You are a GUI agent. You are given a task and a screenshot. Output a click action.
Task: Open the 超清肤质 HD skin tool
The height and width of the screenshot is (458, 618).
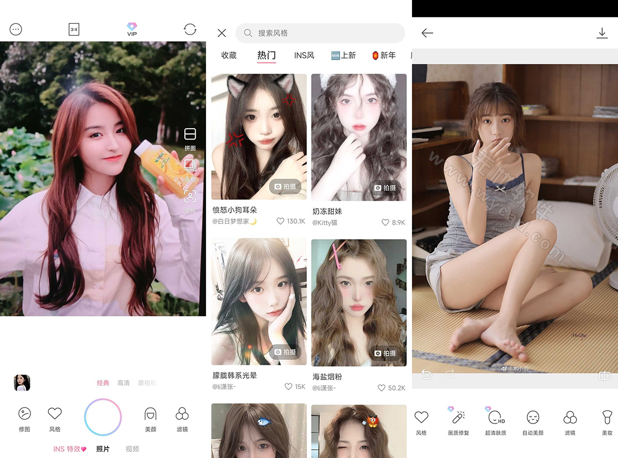[495, 422]
